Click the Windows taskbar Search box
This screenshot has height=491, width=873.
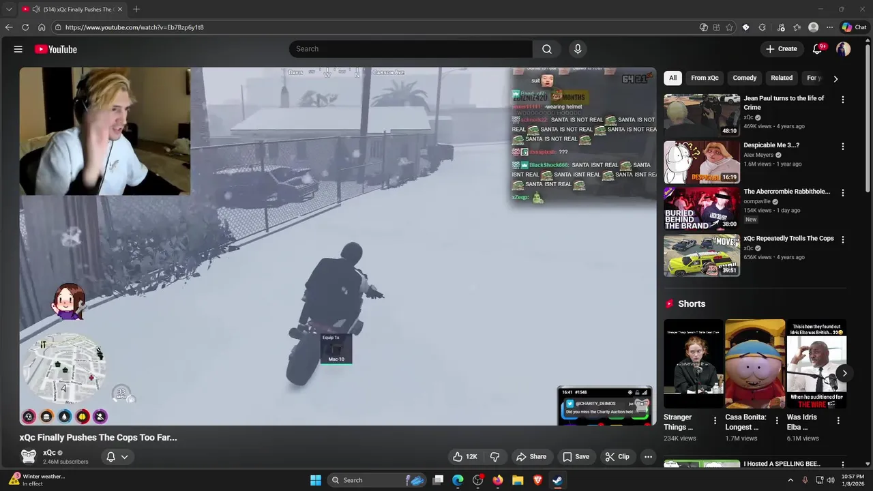point(377,480)
